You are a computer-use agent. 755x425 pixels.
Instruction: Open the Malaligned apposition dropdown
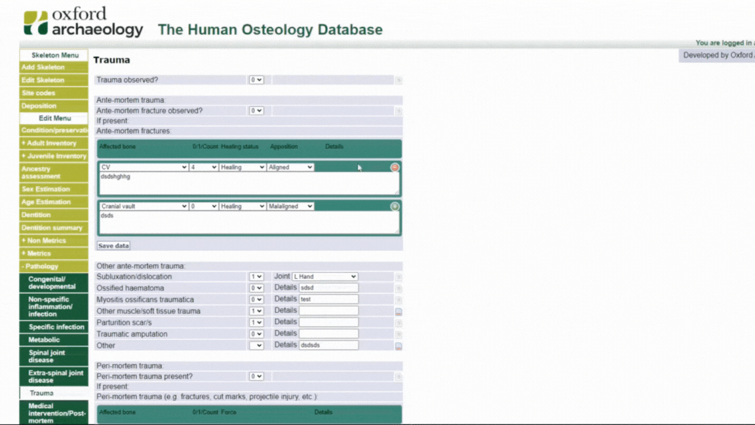click(x=290, y=206)
